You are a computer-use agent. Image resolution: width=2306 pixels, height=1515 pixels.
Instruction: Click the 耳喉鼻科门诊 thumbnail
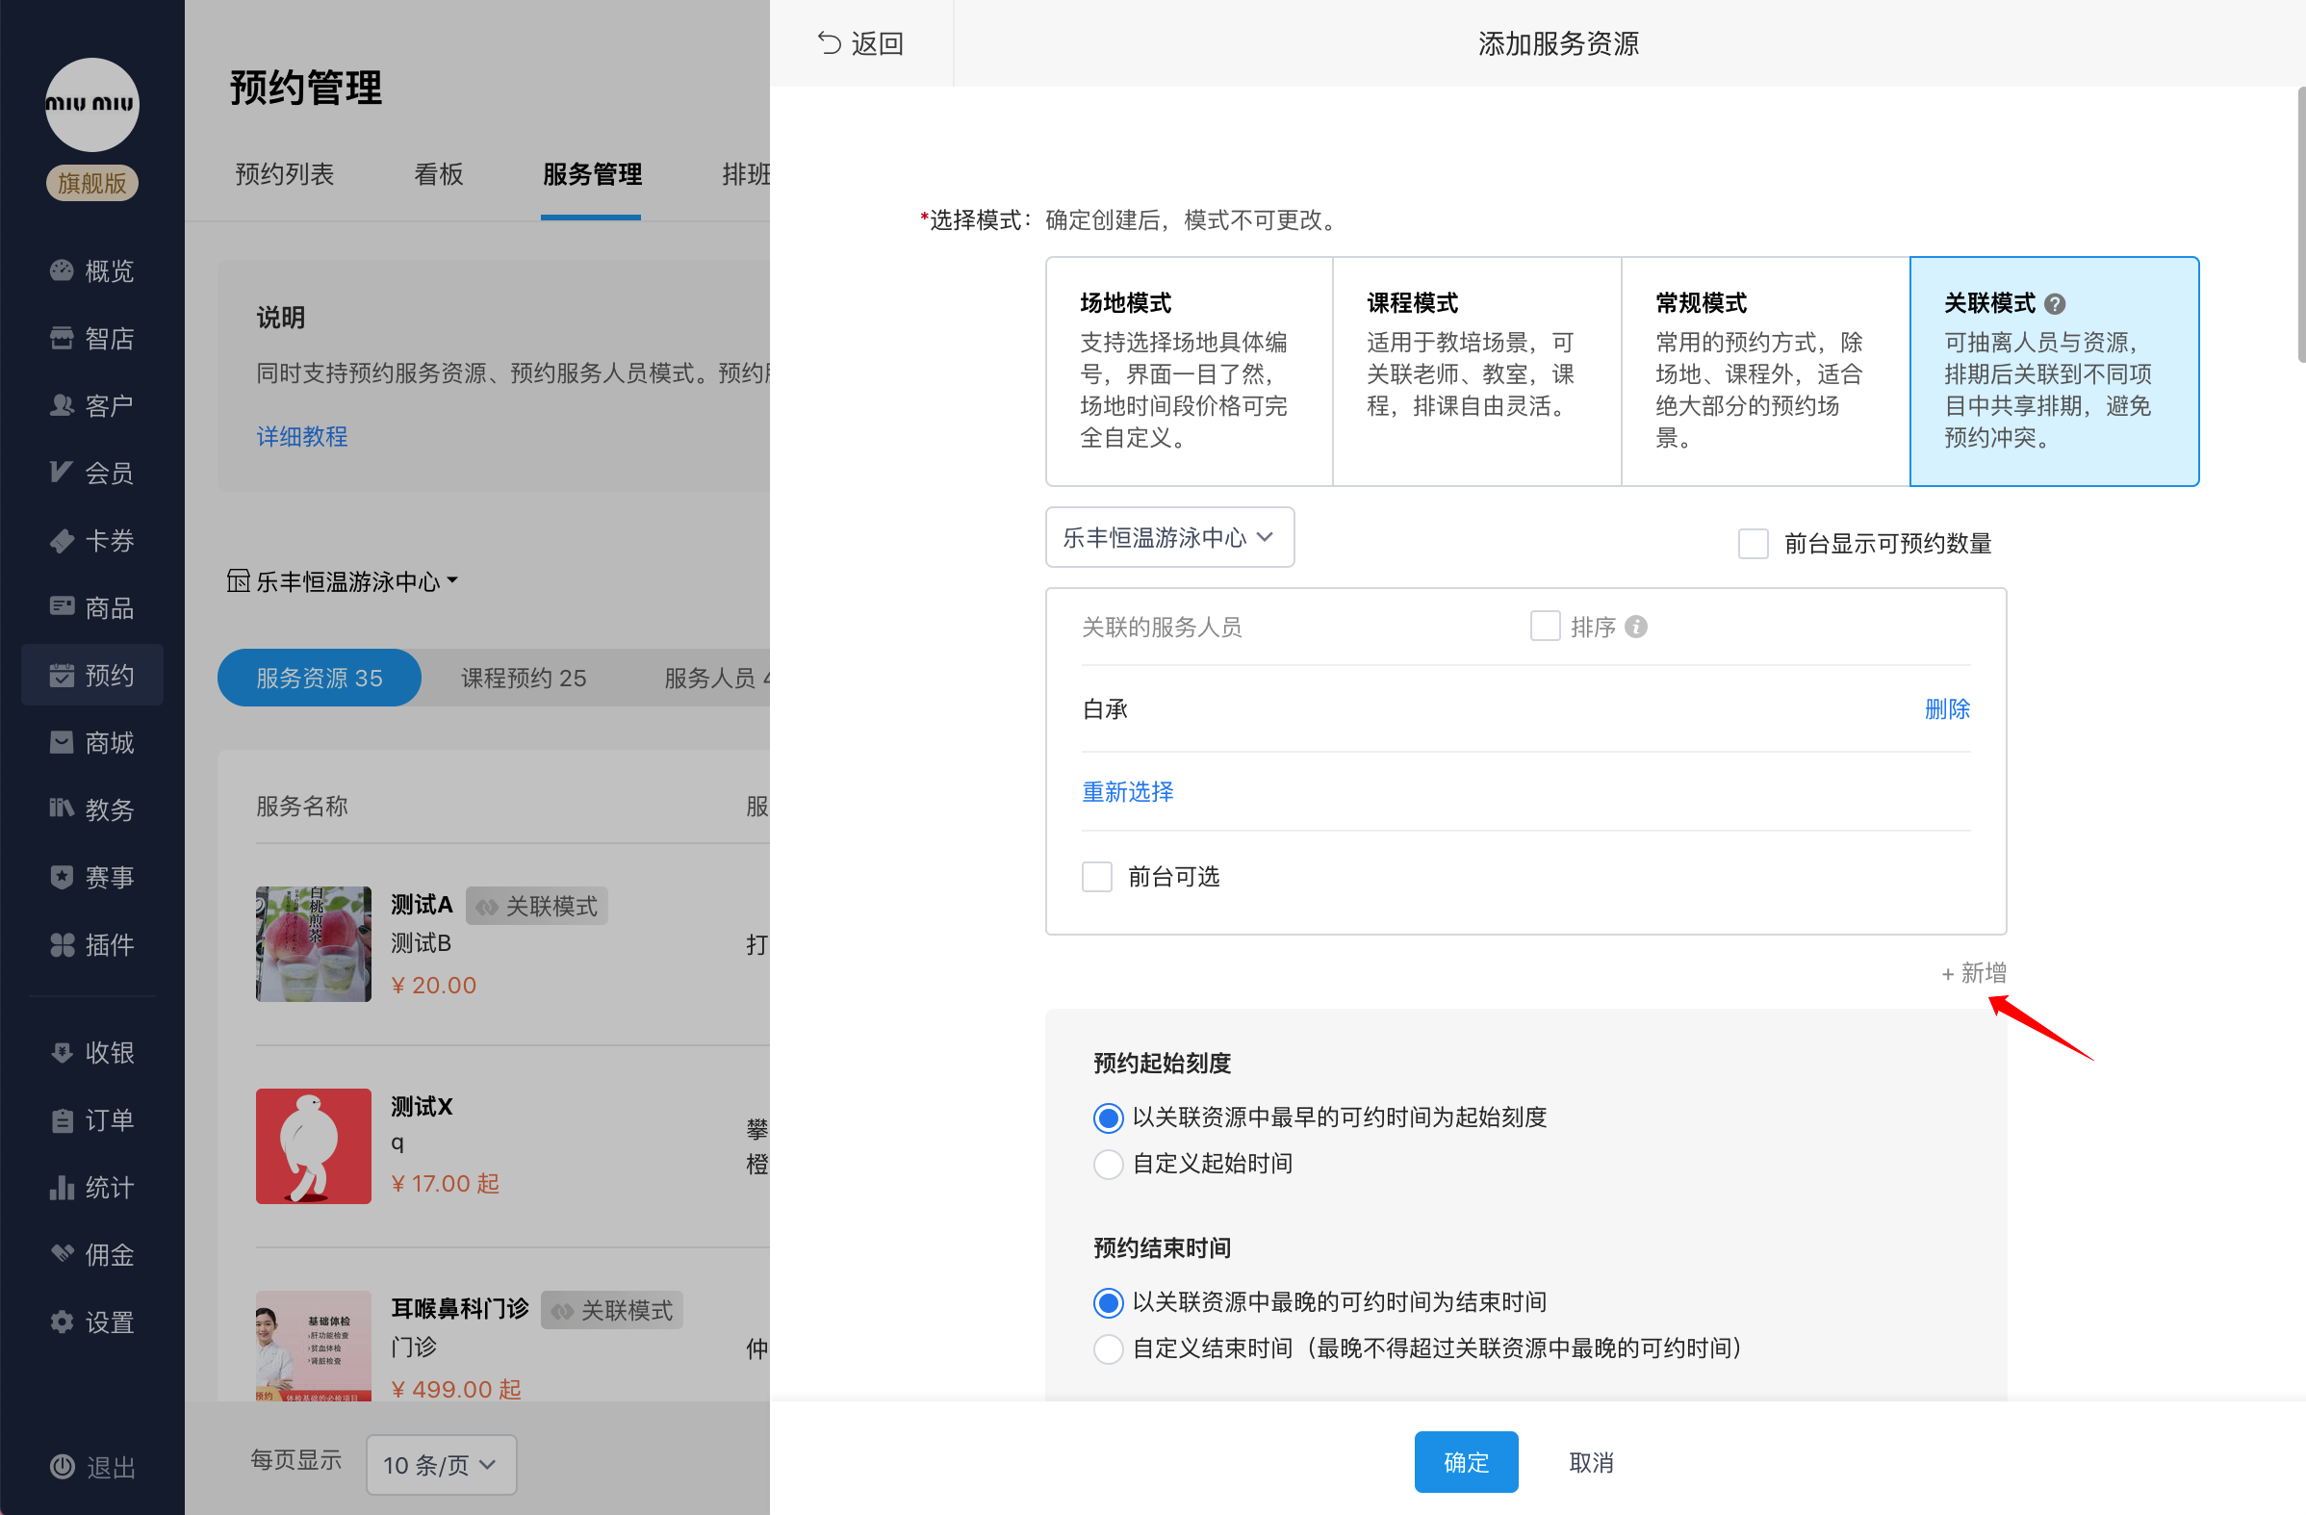click(313, 1346)
